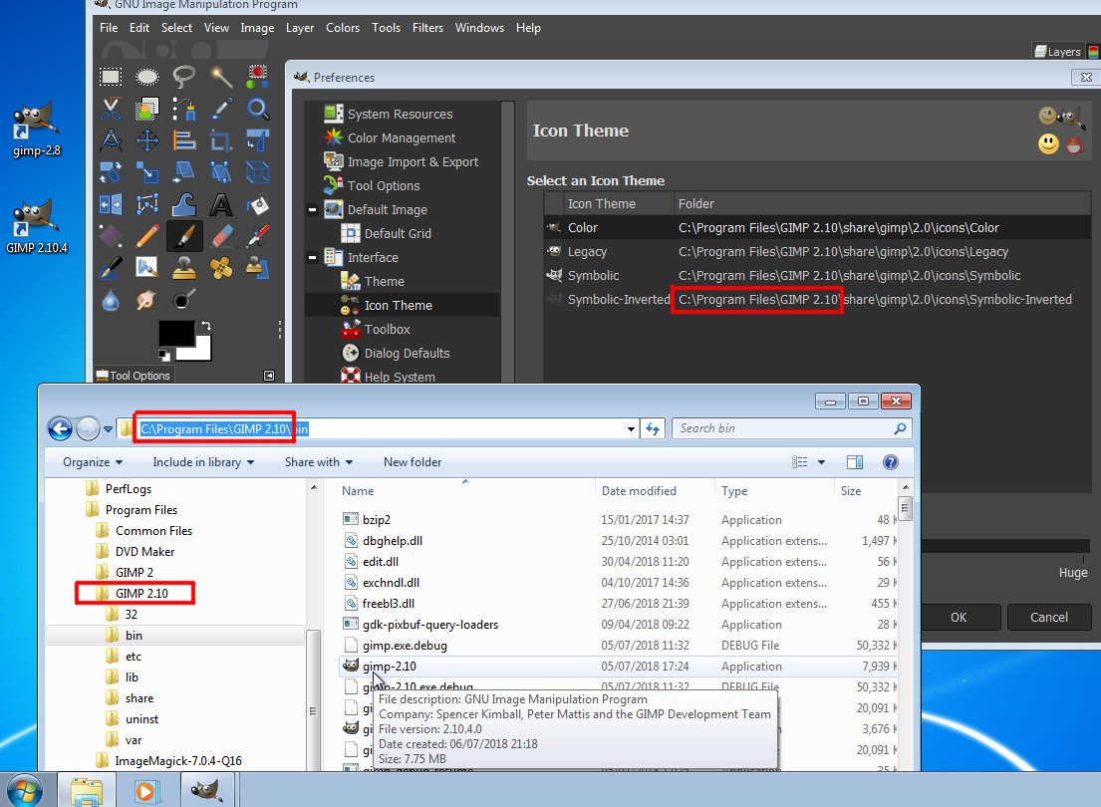
Task: Open the Explorer address bar dropdown
Action: (631, 428)
